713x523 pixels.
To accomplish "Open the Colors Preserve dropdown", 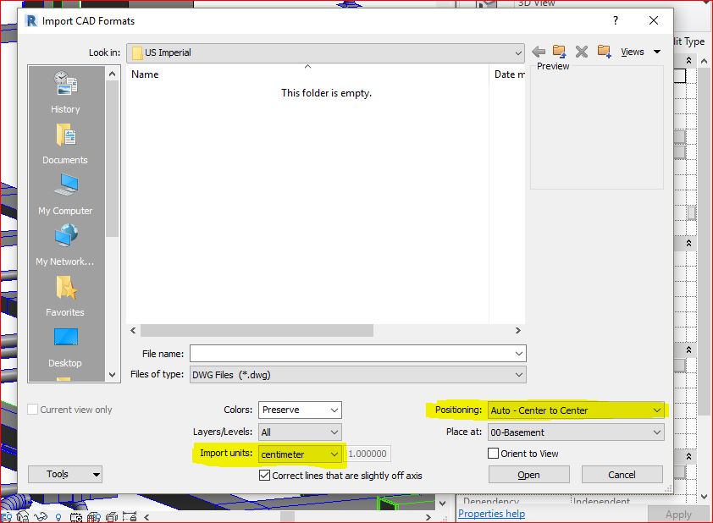I will 300,410.
